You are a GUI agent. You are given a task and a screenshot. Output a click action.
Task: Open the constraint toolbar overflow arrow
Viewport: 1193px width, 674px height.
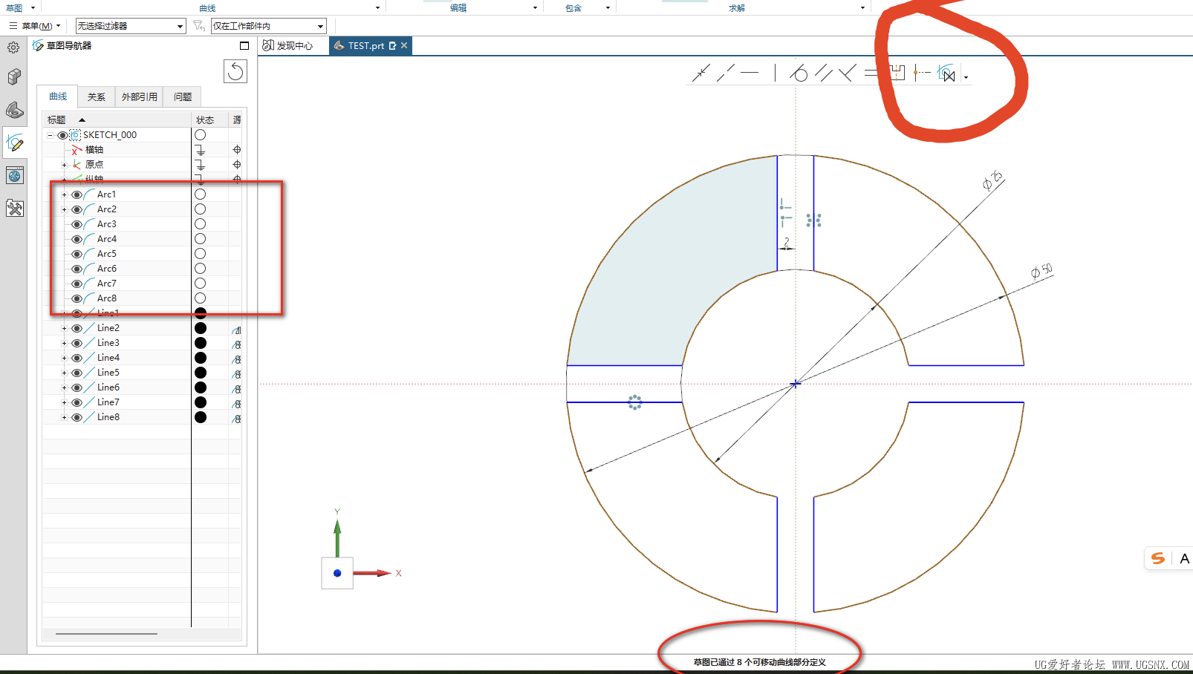click(x=966, y=77)
